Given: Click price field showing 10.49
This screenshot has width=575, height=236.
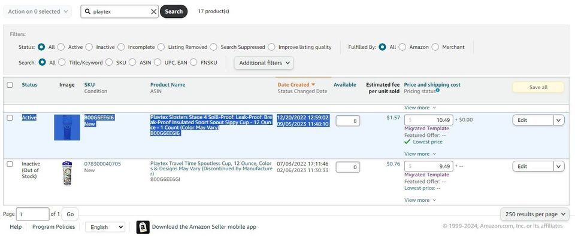Looking at the screenshot, I should 429,119.
